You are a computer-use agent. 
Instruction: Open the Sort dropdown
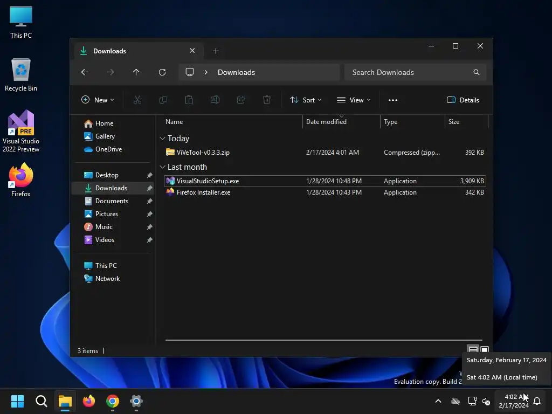click(305, 100)
